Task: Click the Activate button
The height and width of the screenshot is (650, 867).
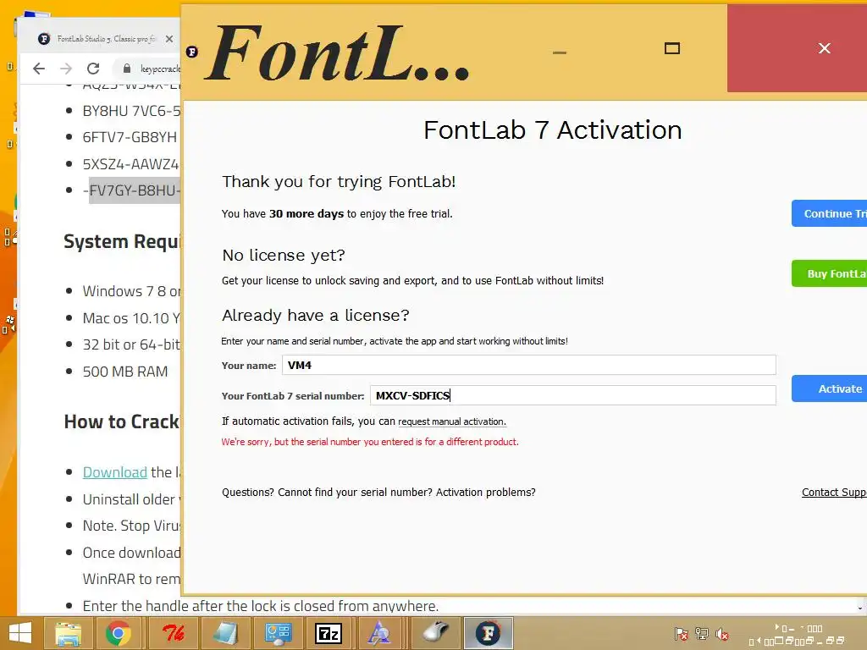Action: (829, 388)
